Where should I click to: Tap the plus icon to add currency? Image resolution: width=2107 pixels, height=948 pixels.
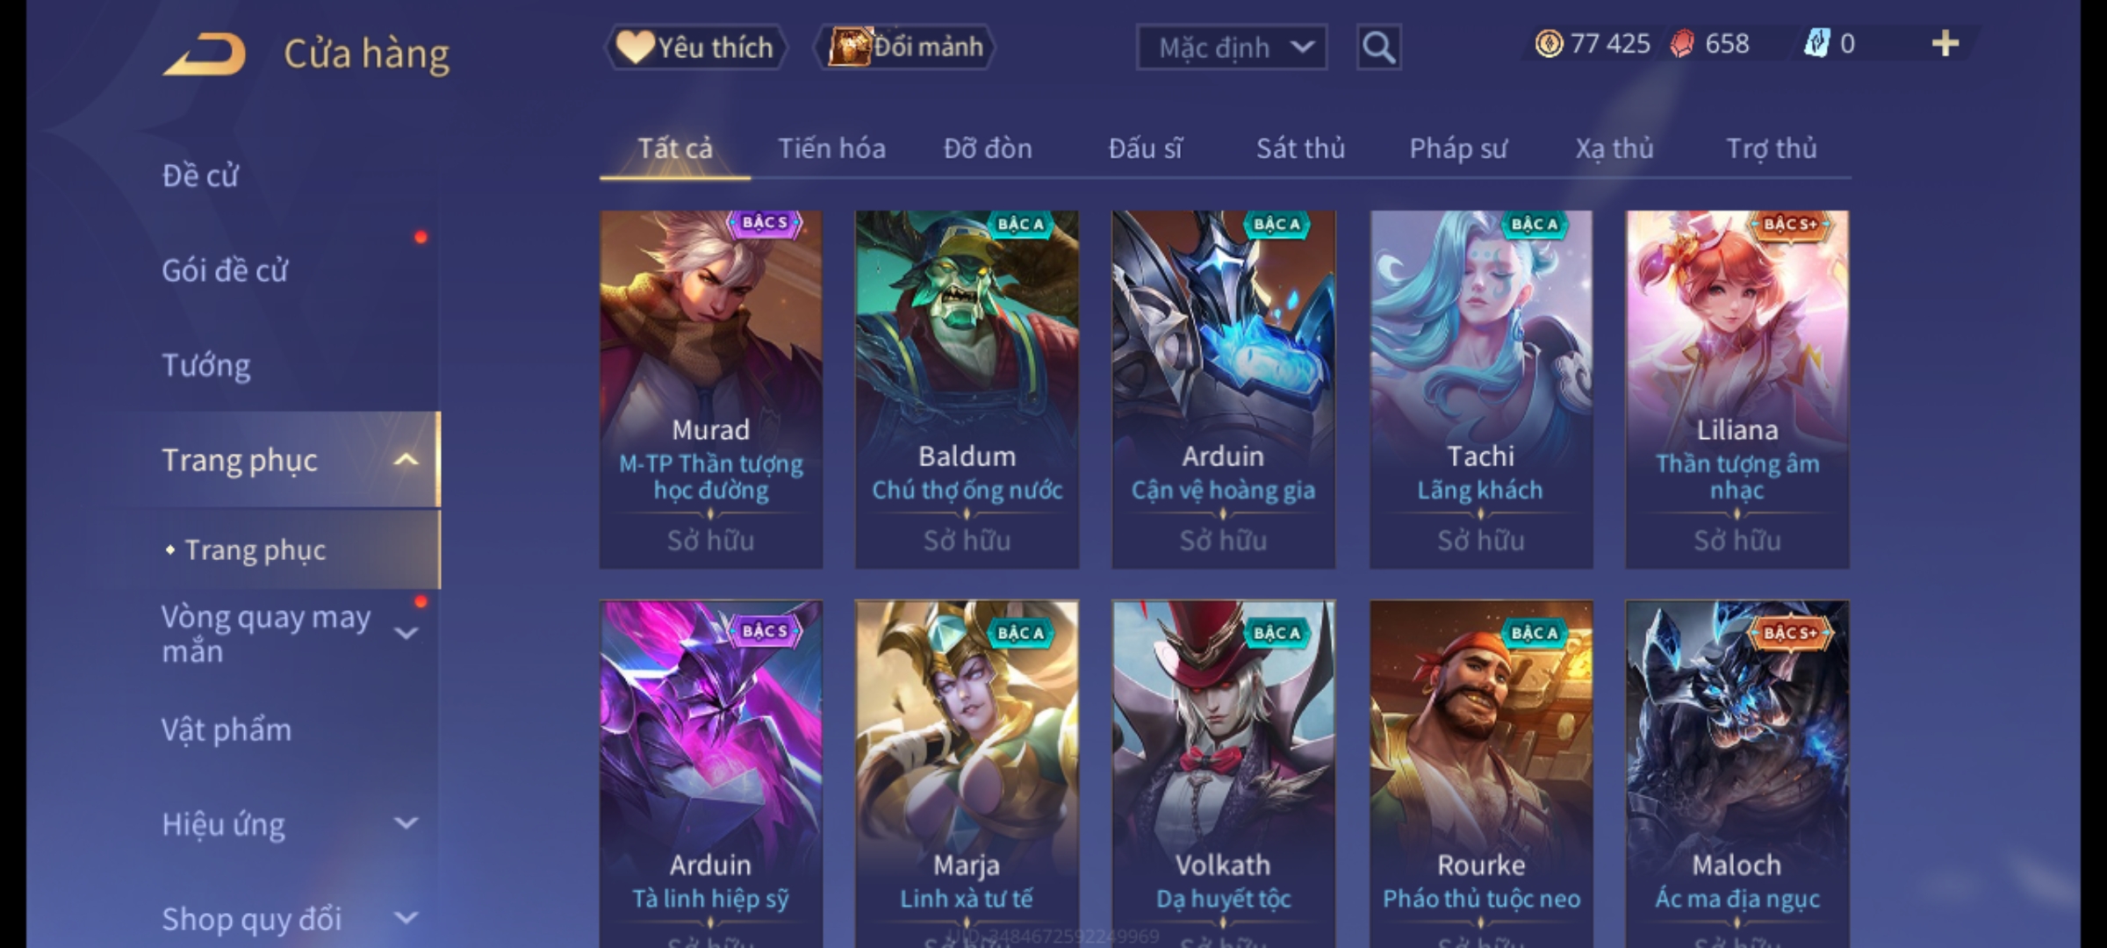pos(1945,44)
